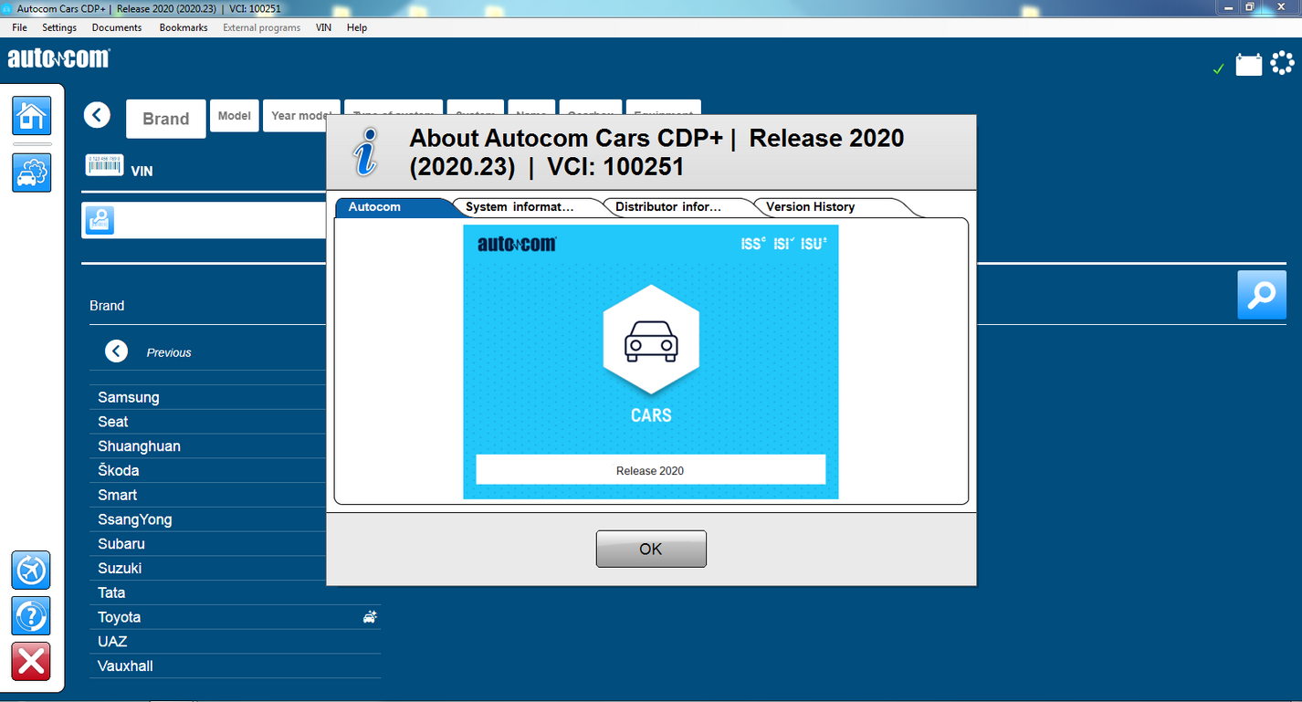
Task: Click the green checkmark connection indicator
Action: 1218,68
